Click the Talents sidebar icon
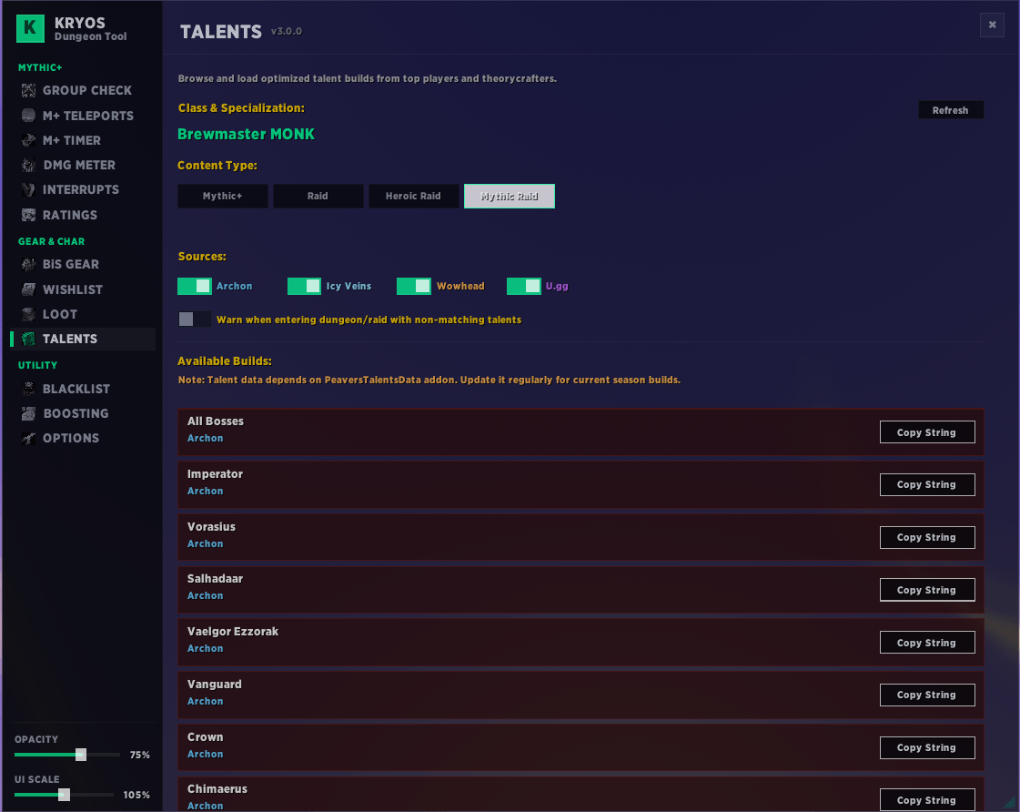This screenshot has width=1020, height=812. coord(28,339)
